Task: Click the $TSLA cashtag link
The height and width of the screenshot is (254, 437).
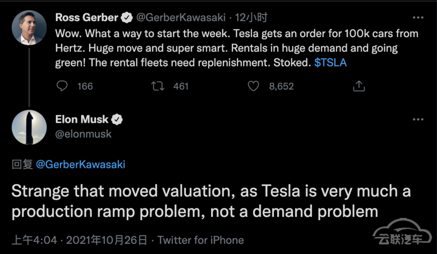Action: click(x=330, y=63)
